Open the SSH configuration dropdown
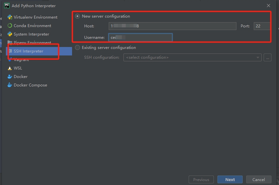 tap(192, 57)
